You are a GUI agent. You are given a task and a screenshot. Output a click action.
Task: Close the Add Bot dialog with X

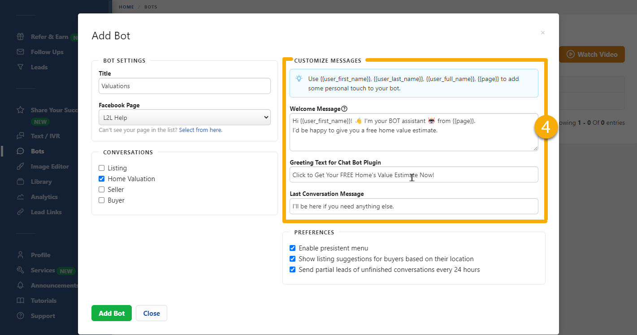542,33
